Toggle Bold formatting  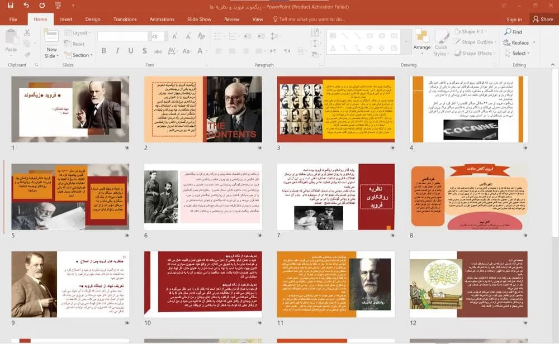point(104,51)
